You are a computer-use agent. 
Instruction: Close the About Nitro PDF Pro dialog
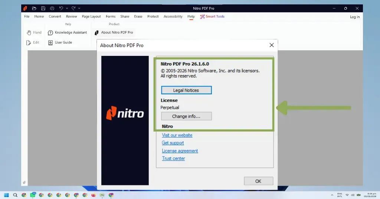pyautogui.click(x=272, y=45)
